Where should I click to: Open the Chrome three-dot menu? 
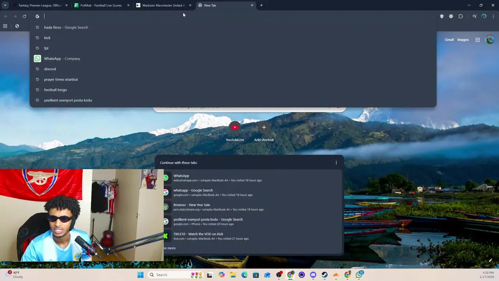(x=493, y=16)
